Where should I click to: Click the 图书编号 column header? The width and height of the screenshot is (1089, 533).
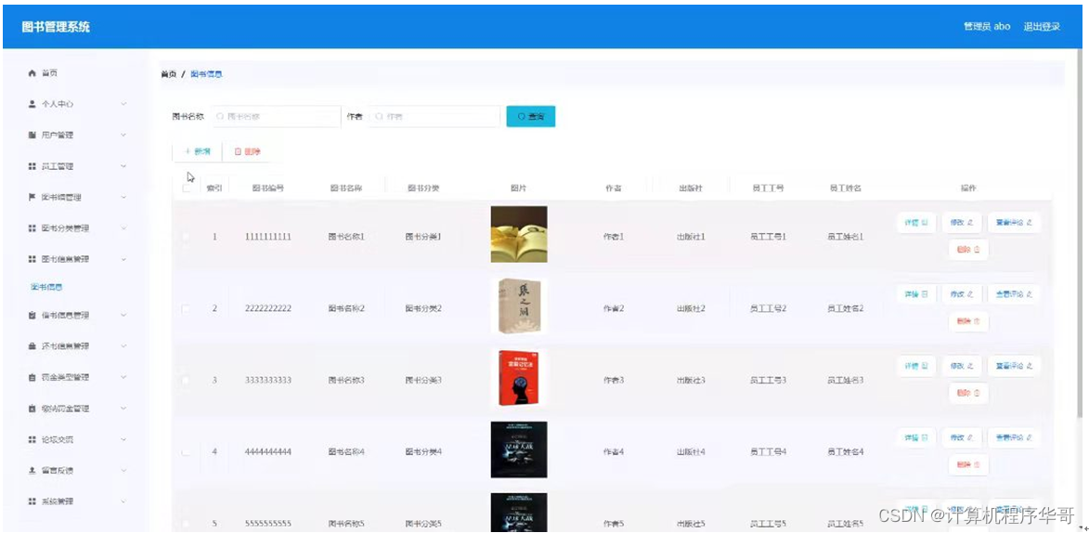[x=267, y=188]
